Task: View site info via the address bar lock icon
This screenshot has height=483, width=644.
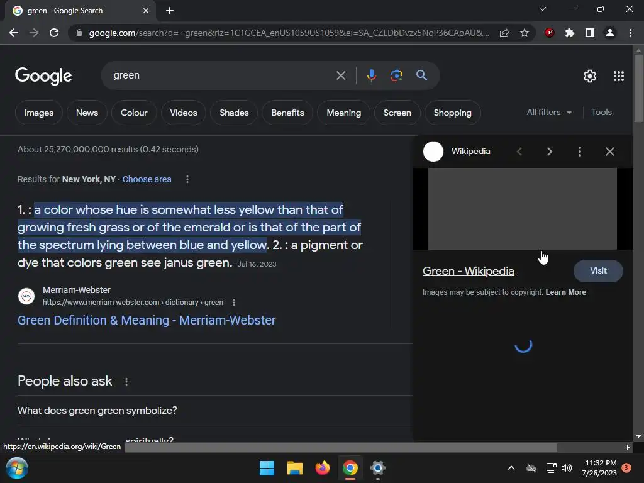Action: click(79, 33)
